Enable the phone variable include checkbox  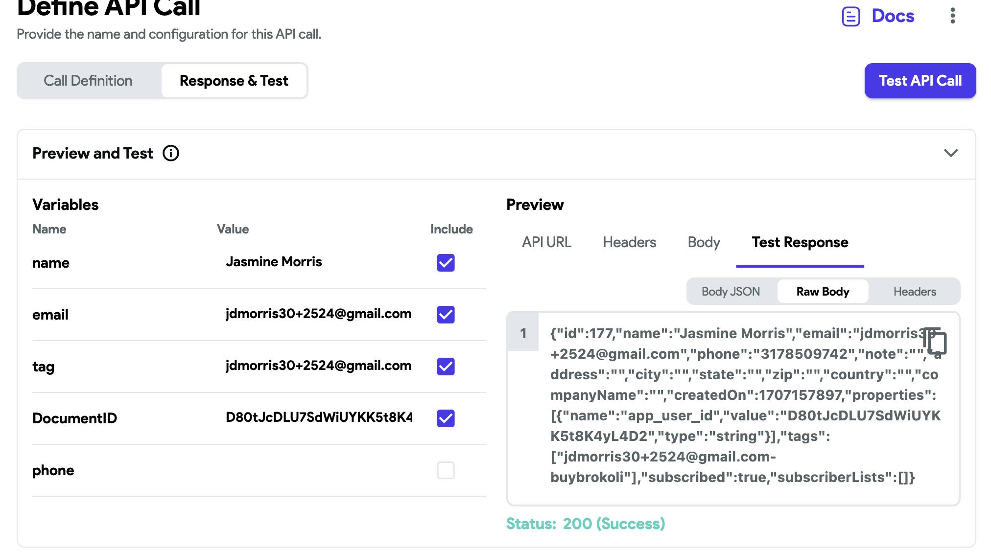(x=446, y=470)
